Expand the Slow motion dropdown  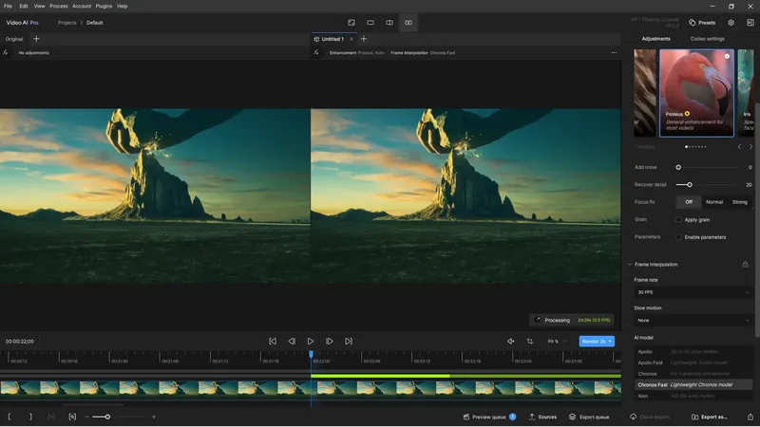[x=693, y=320]
